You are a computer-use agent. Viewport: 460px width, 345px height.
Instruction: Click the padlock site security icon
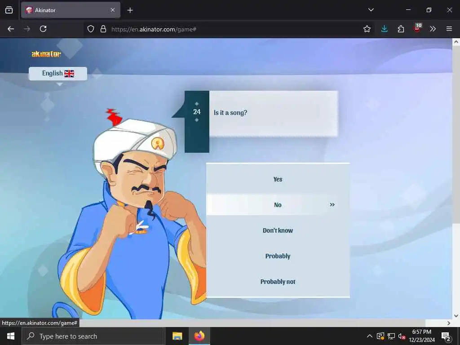pyautogui.click(x=103, y=29)
